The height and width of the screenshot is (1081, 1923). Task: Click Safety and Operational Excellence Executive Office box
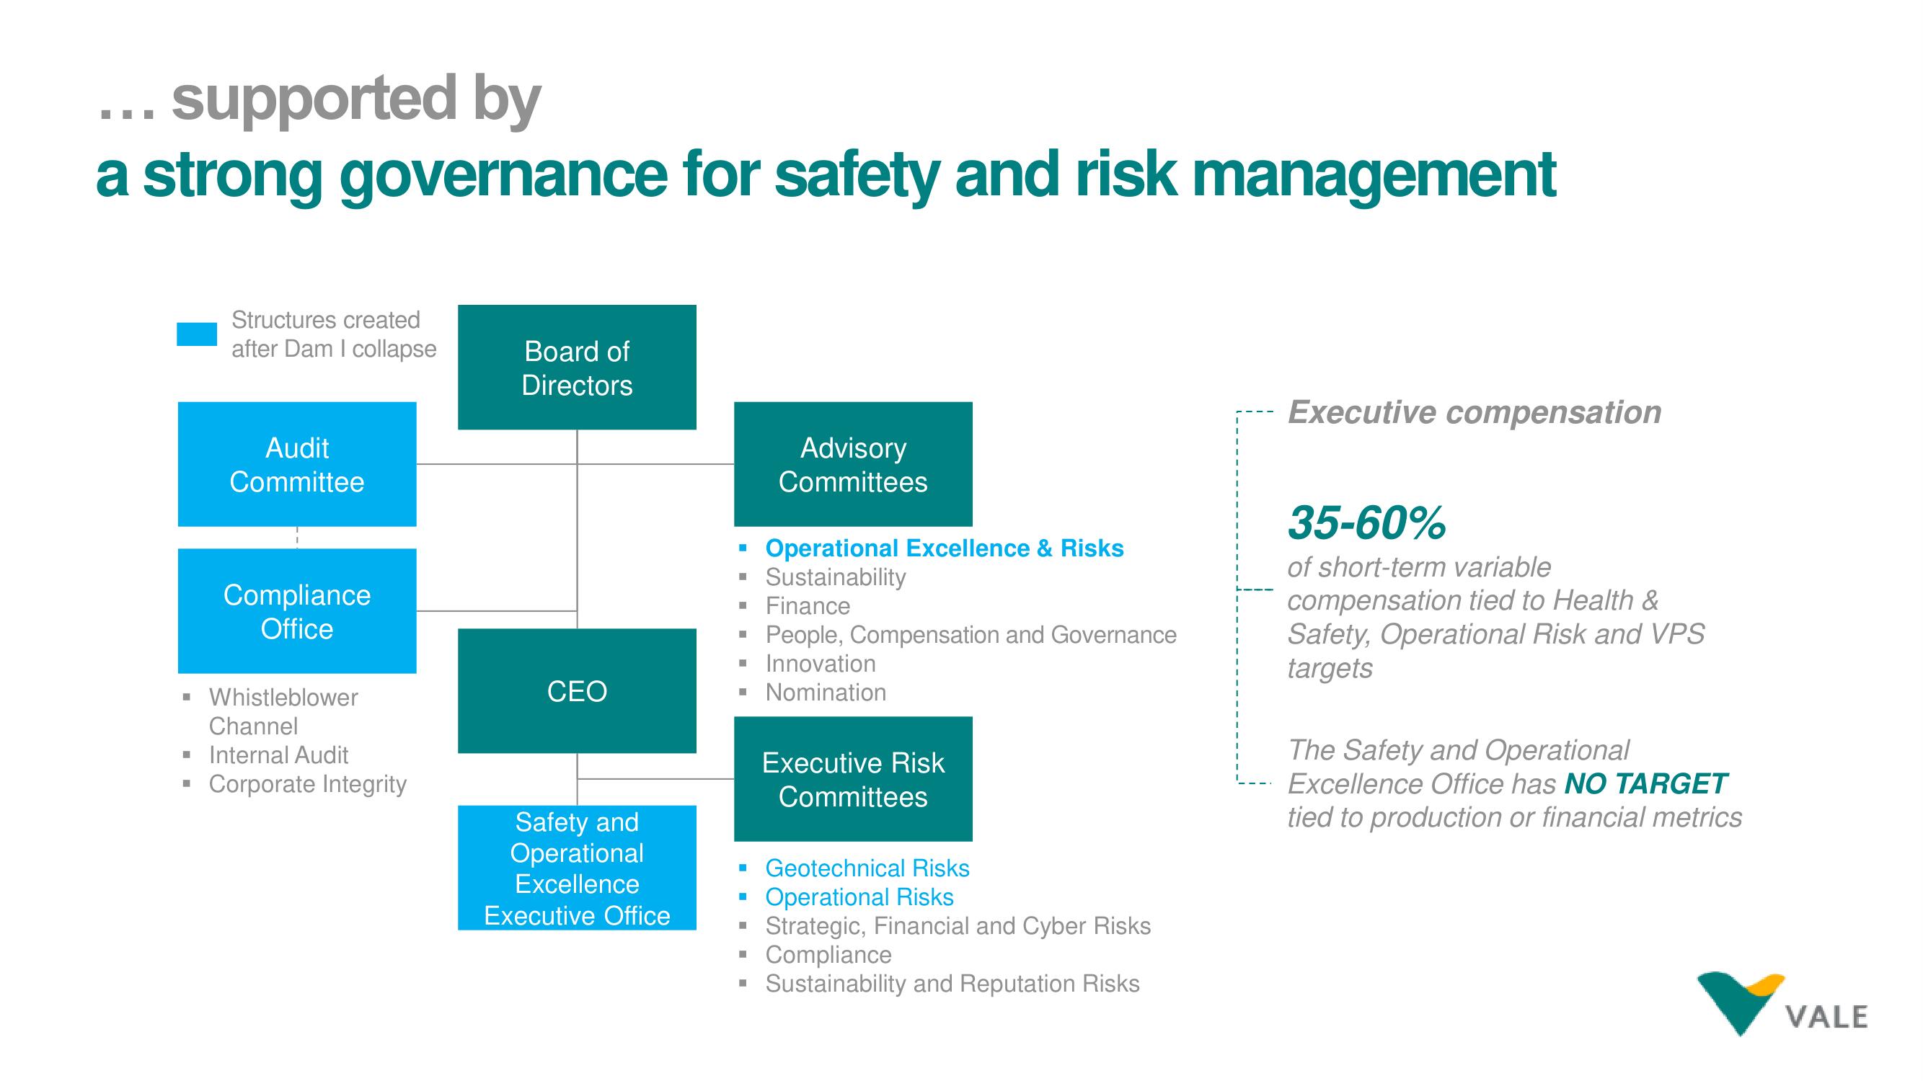pos(577,868)
